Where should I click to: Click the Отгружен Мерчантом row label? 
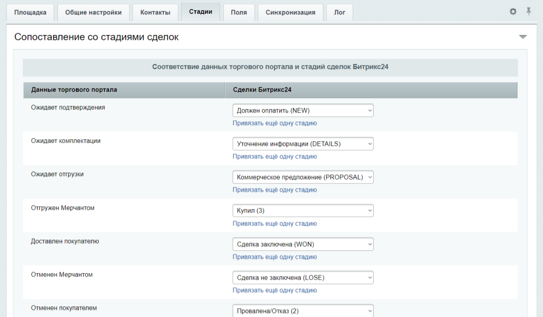pos(63,208)
